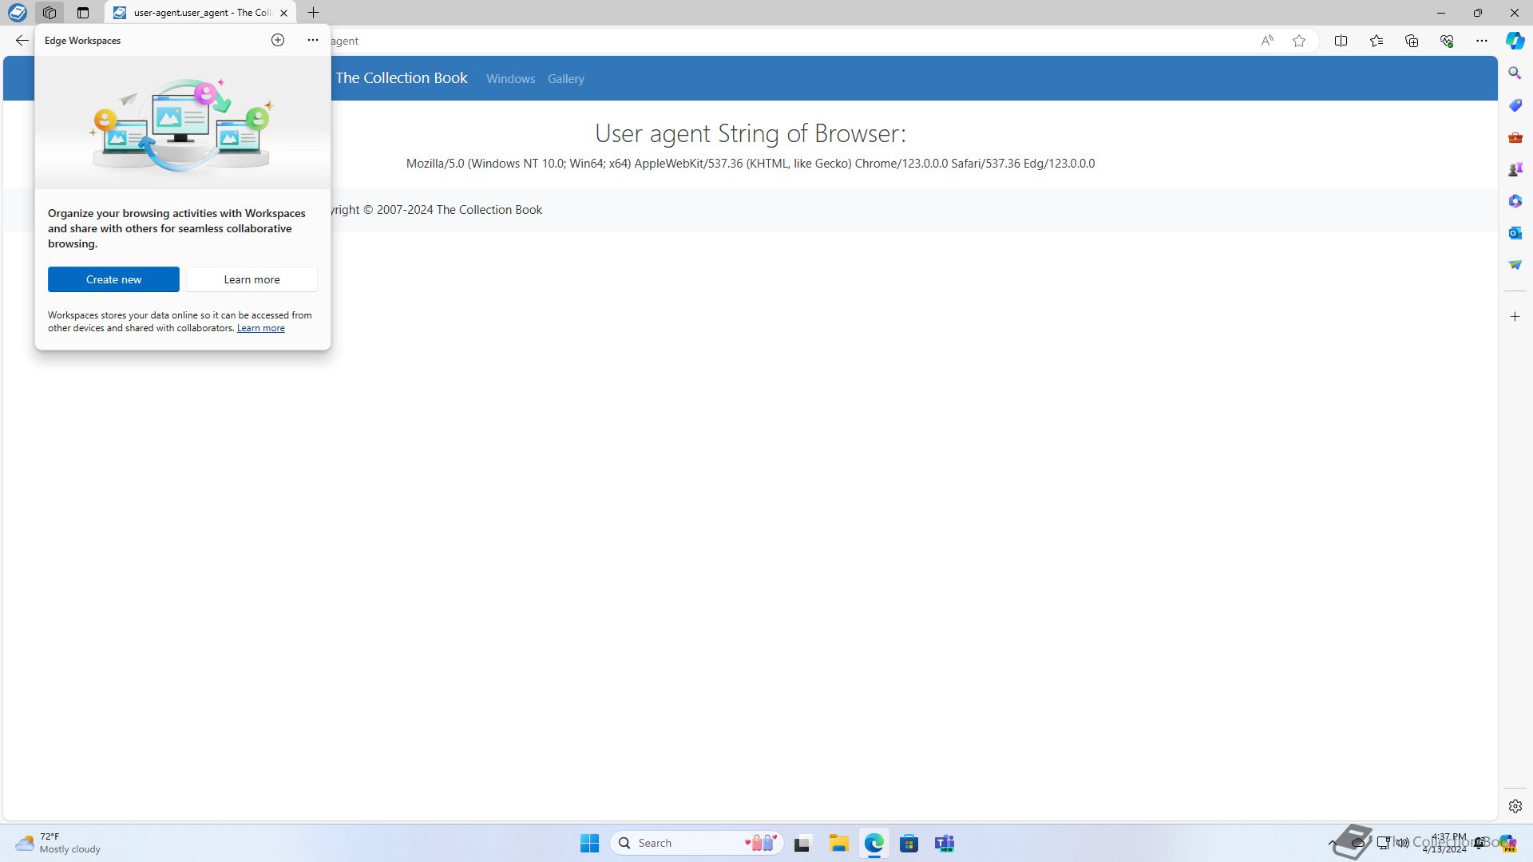Open sidebar settings gear icon

click(x=1515, y=806)
